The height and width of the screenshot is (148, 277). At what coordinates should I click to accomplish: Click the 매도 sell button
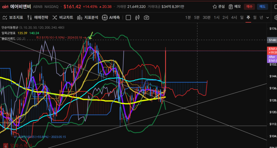tap(262, 7)
